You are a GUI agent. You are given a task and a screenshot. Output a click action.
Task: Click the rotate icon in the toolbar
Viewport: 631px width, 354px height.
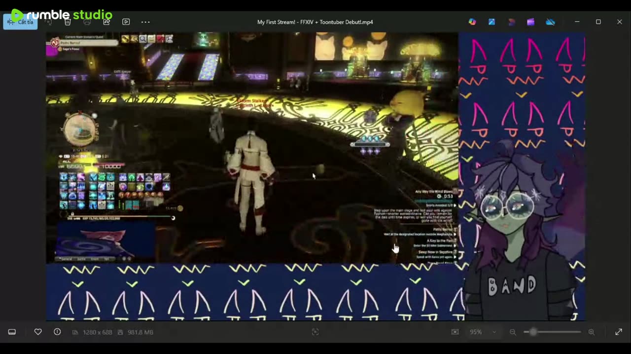click(48, 22)
